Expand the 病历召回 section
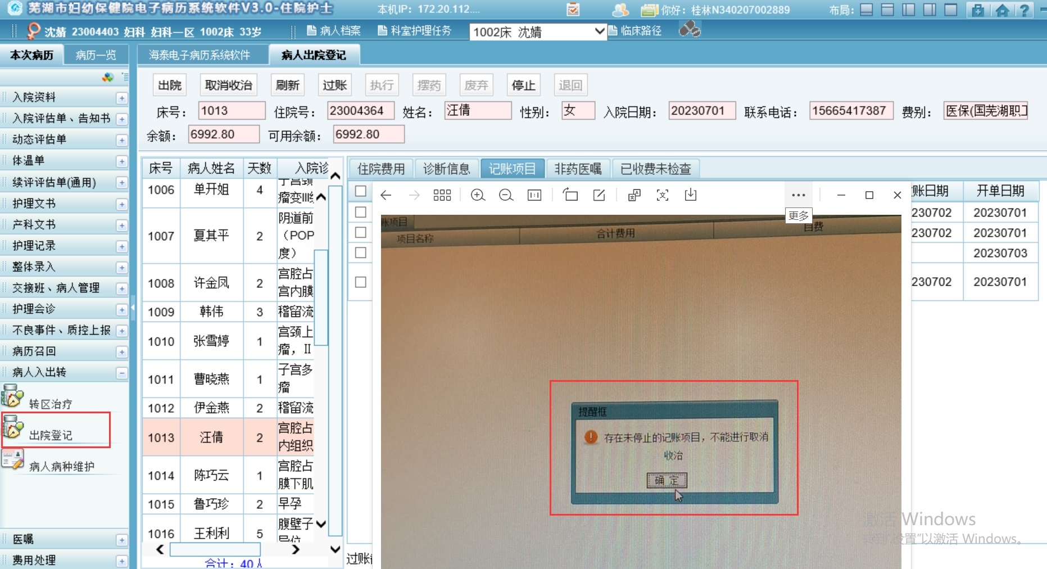Viewport: 1047px width, 569px height. [x=121, y=353]
